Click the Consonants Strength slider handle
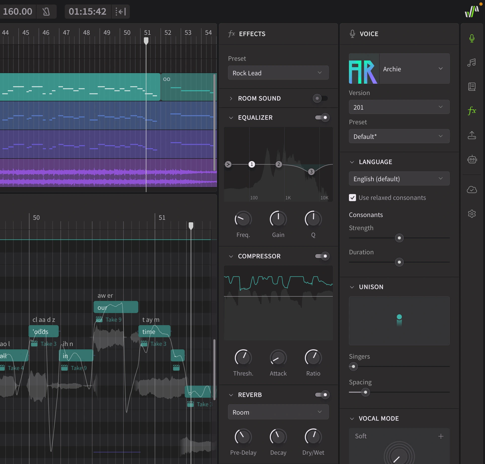Viewport: 485px width, 464px height. pyautogui.click(x=399, y=238)
